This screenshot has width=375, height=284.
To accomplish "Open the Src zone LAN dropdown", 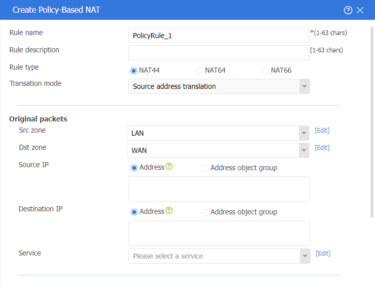I will click(x=218, y=133).
